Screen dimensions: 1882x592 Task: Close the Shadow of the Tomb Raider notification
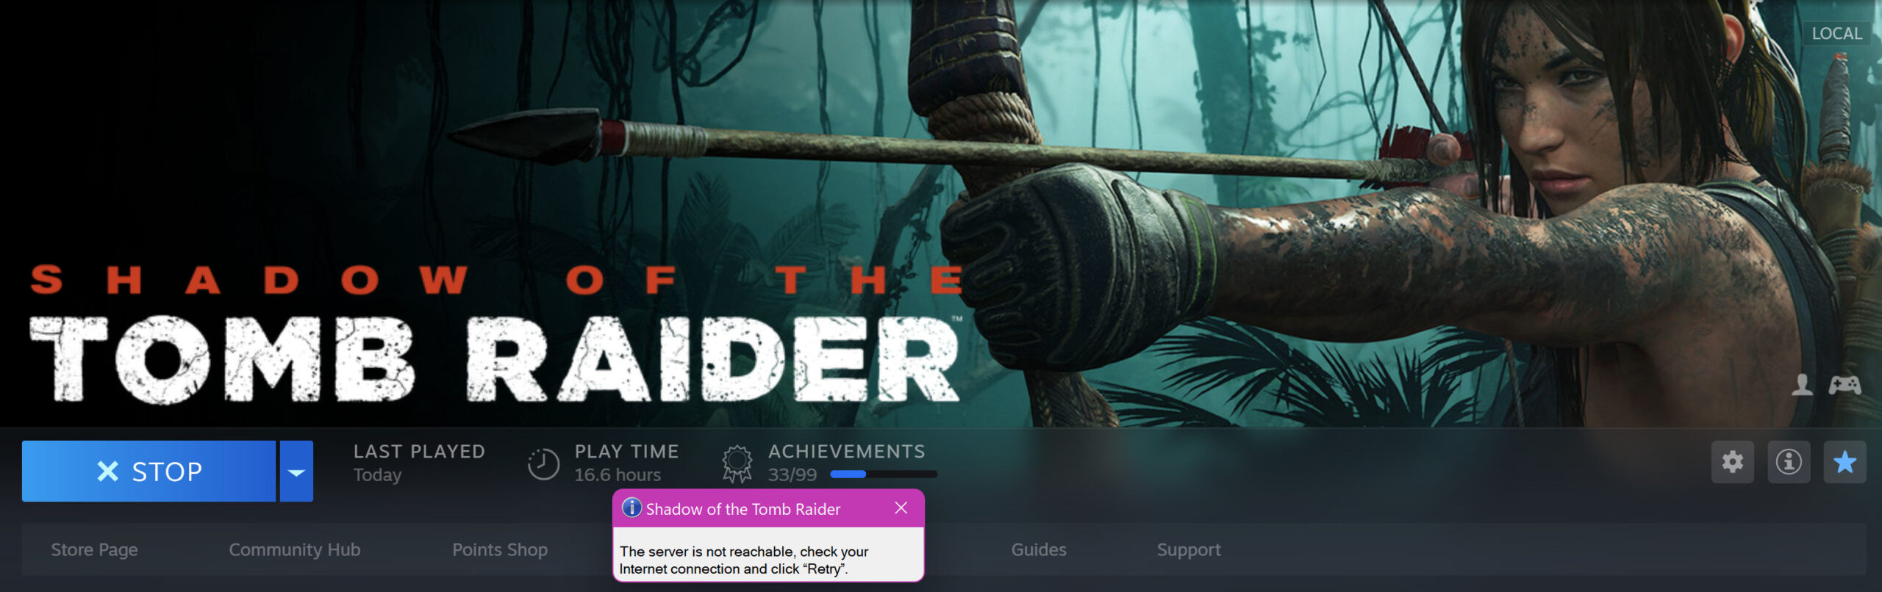(x=901, y=508)
